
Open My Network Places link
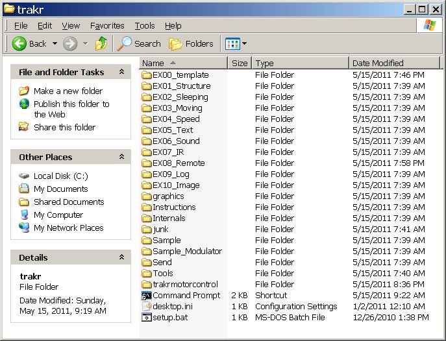69,228
